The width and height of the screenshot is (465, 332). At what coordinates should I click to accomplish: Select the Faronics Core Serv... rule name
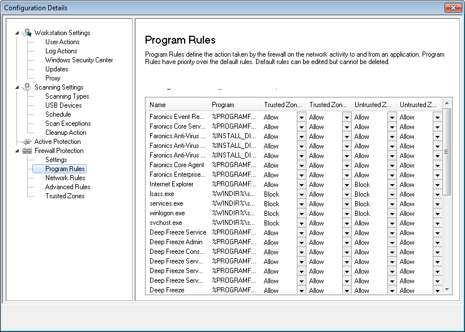coord(177,126)
